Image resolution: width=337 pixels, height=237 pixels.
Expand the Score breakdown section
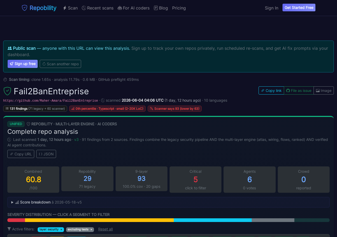(168, 202)
